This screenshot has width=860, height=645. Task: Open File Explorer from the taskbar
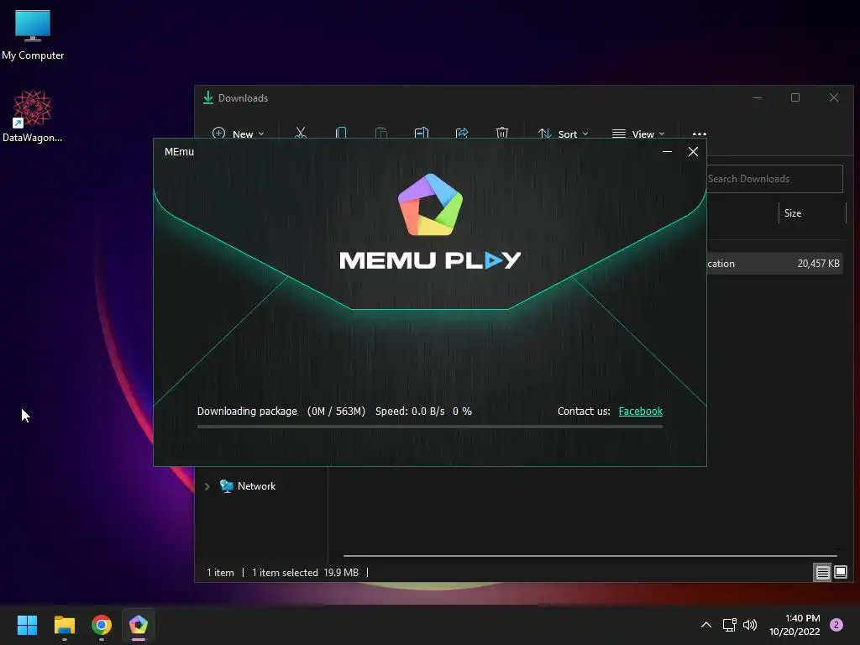point(64,625)
